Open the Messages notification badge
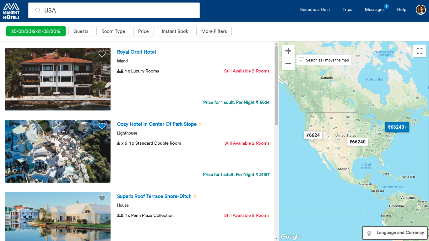This screenshot has height=241, width=429. (x=386, y=6)
